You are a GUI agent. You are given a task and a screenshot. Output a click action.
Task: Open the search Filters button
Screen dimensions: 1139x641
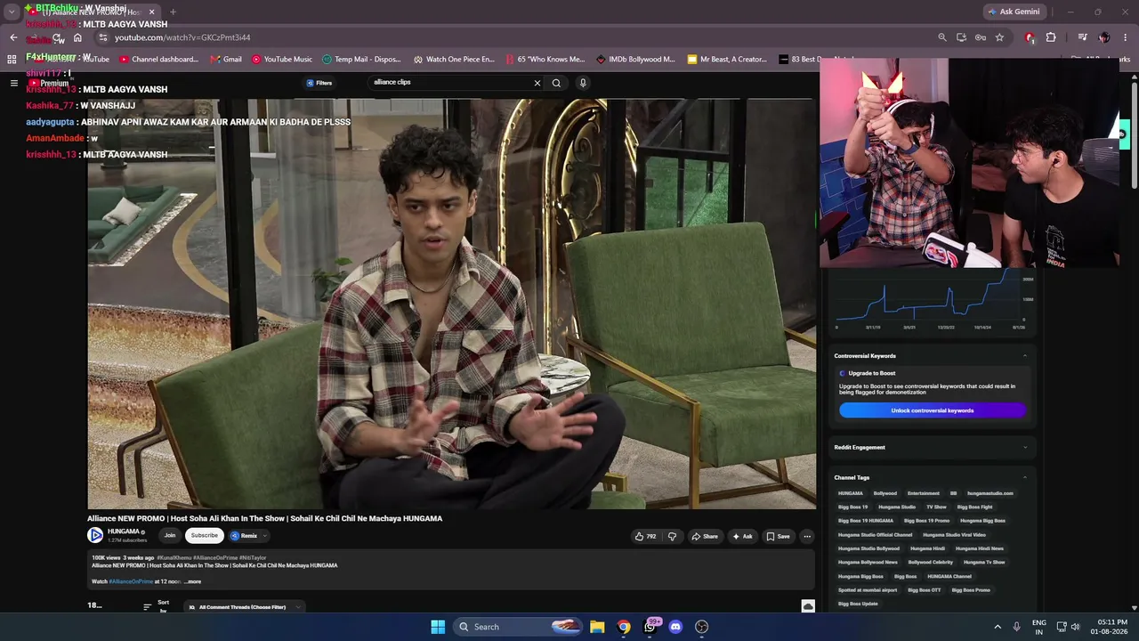319,83
